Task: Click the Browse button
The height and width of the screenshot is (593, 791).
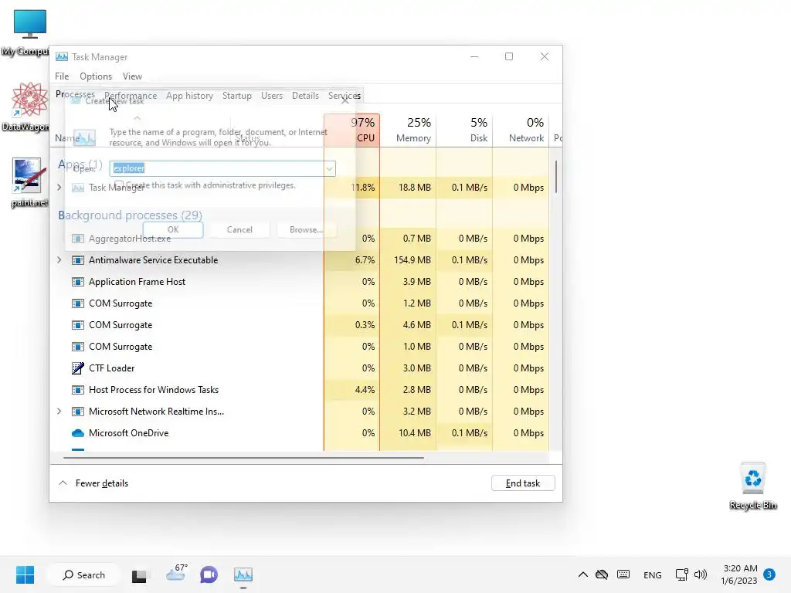Action: click(306, 229)
